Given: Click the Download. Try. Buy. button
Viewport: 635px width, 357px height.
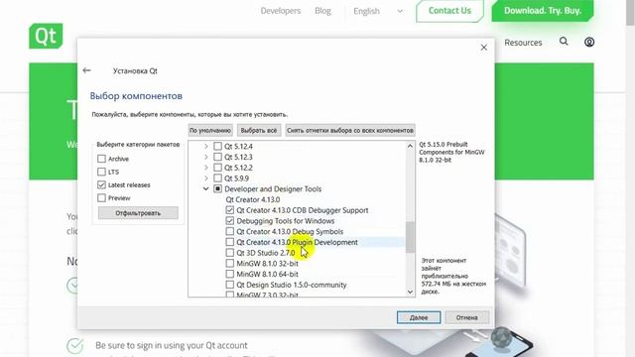Looking at the screenshot, I should click(543, 11).
